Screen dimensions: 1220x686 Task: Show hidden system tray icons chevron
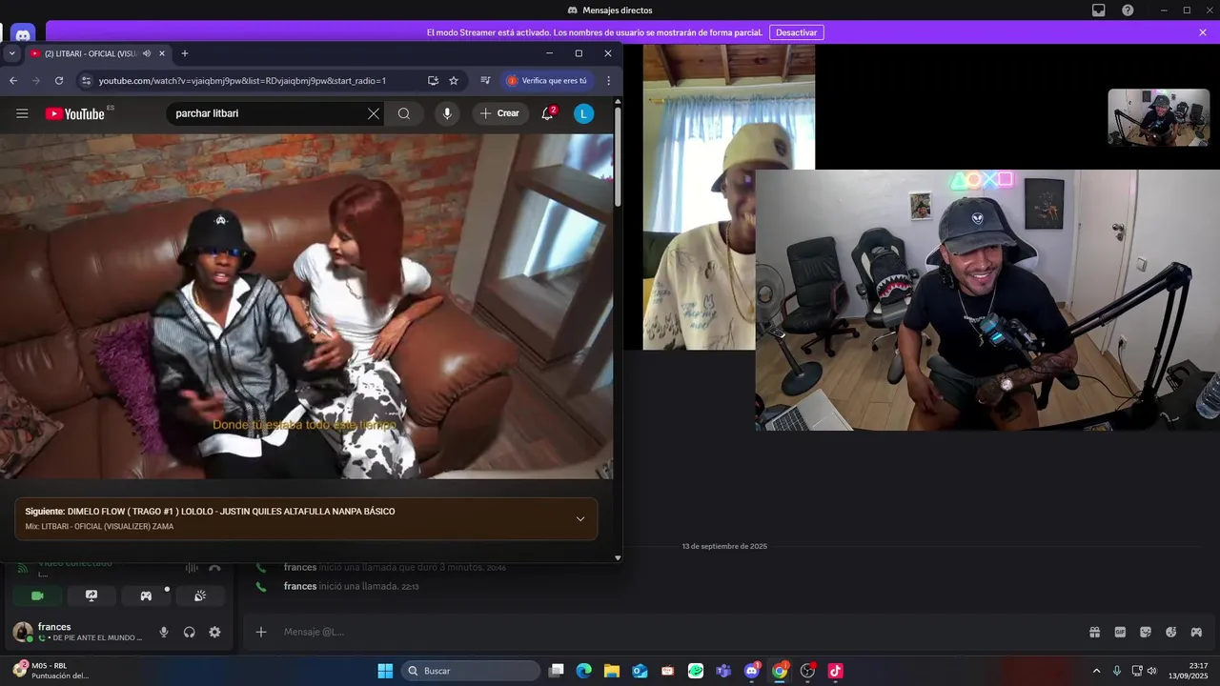1096,671
